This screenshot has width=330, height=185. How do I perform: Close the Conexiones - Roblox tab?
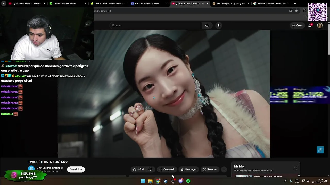[x=167, y=4]
